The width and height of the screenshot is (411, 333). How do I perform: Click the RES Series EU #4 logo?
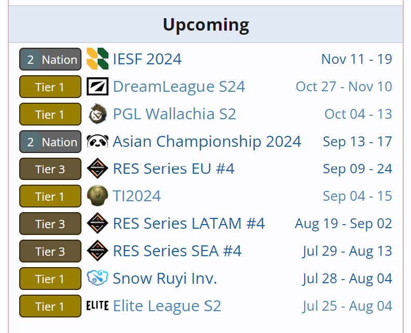tap(98, 169)
